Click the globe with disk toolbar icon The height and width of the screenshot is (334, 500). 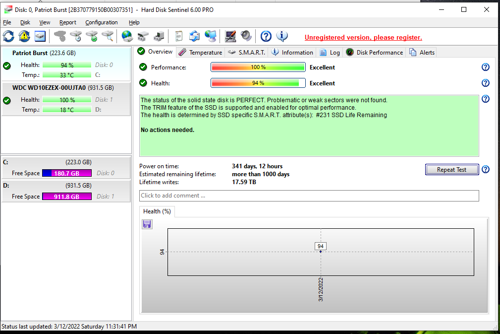click(127, 36)
